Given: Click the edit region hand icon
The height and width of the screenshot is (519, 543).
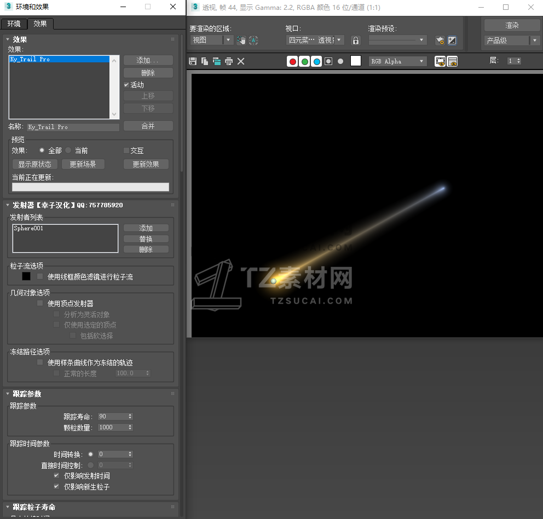Looking at the screenshot, I should [x=241, y=40].
